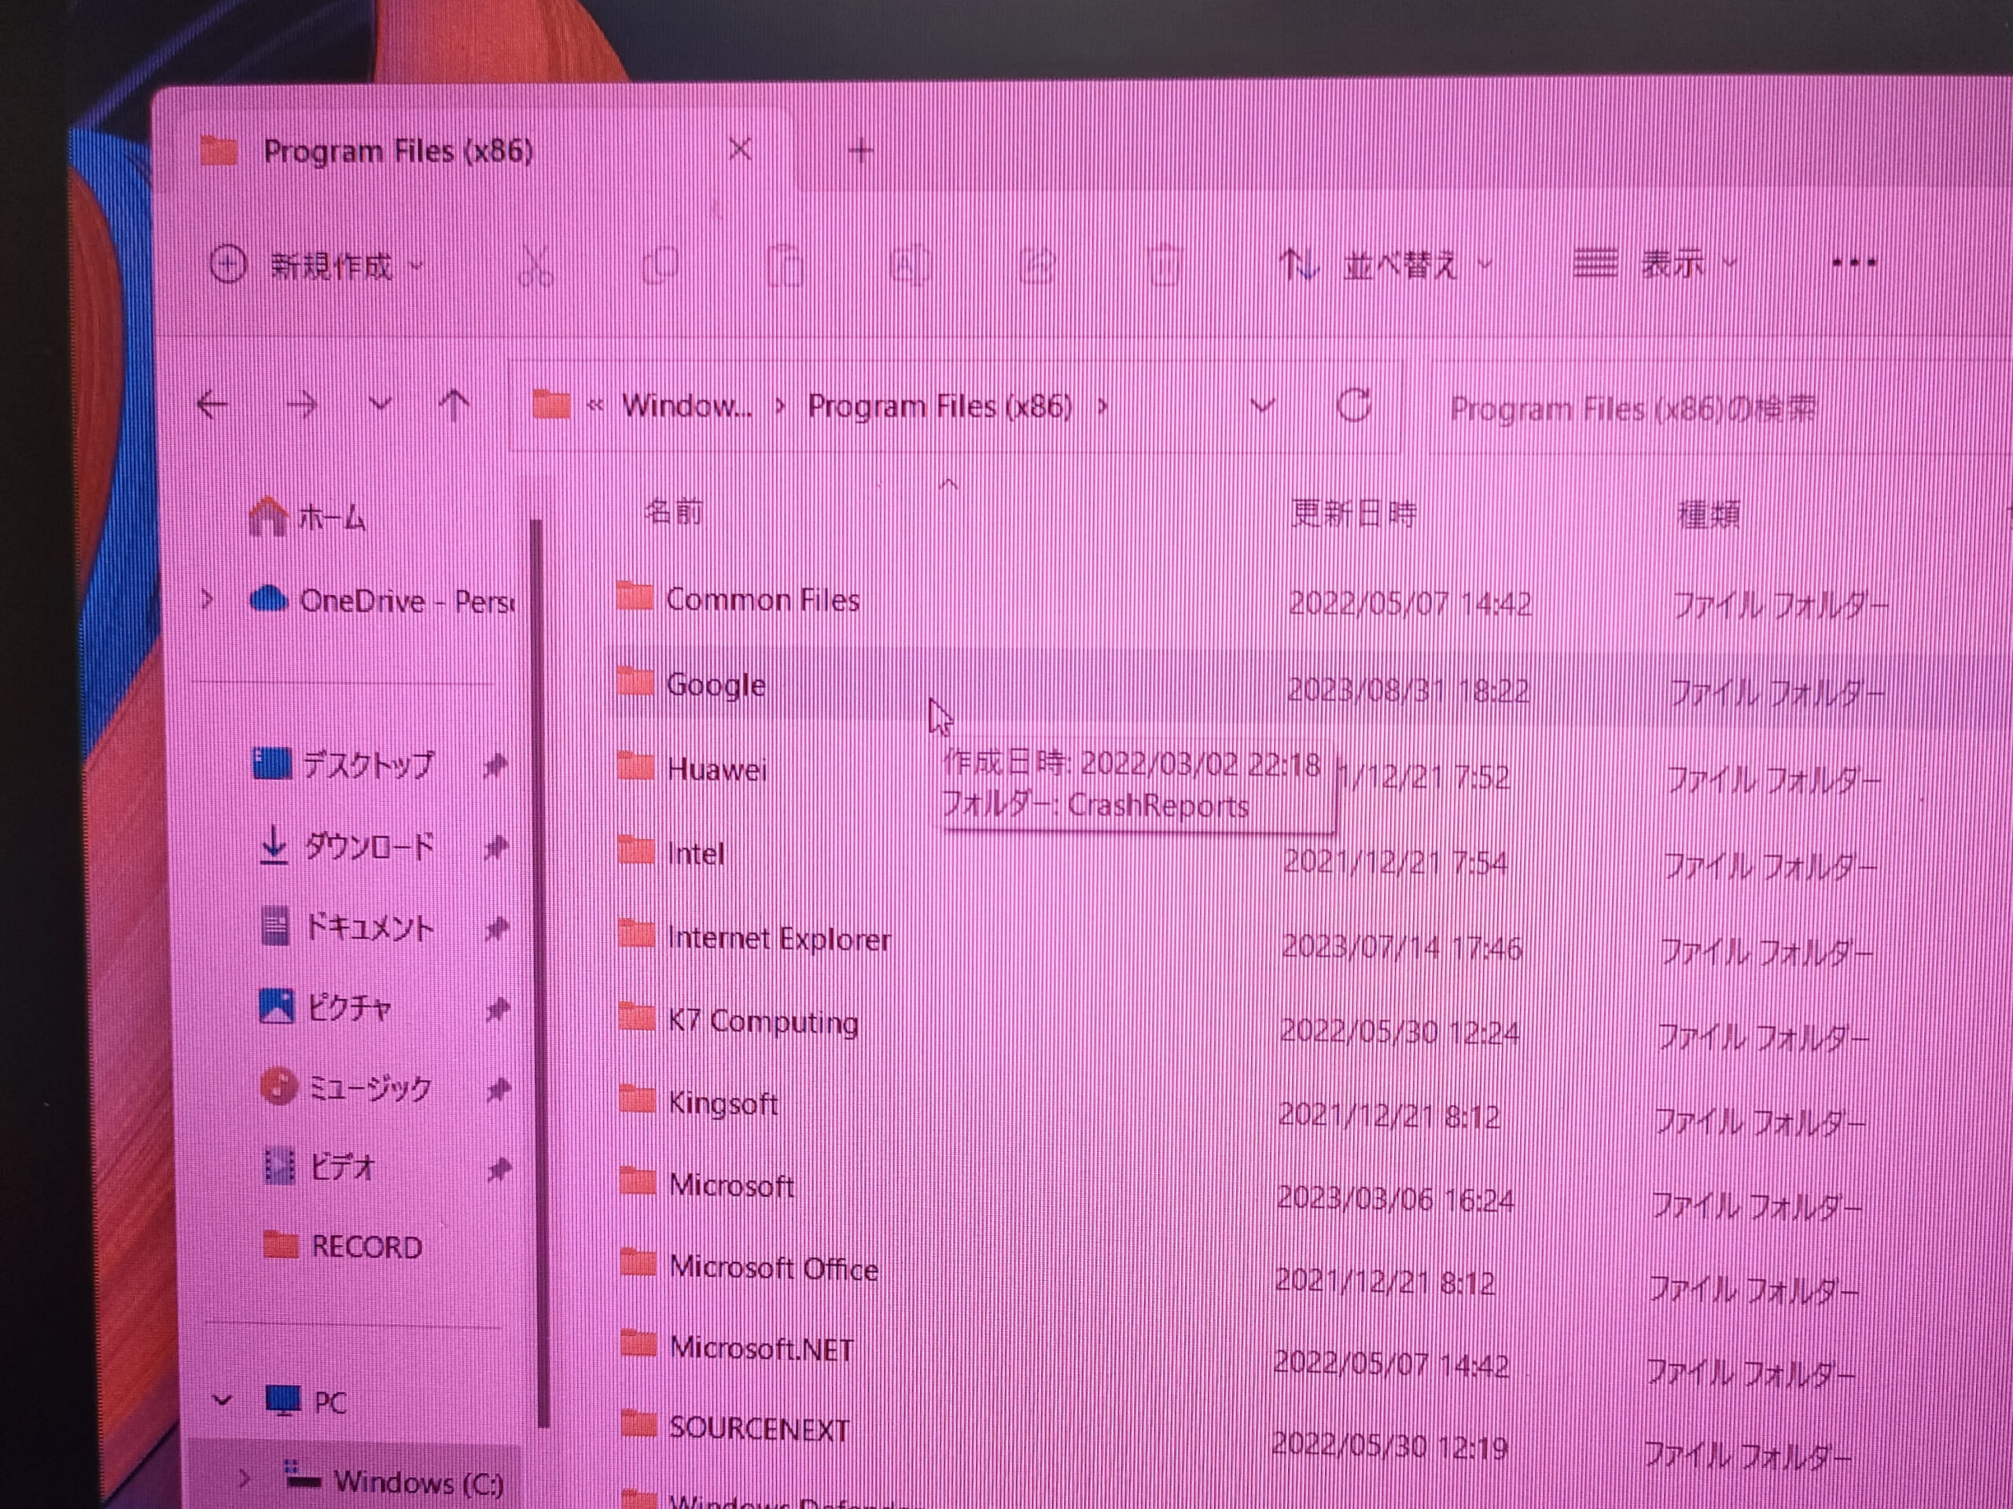The width and height of the screenshot is (2013, 1509).
Task: Select the Kingsoft folder
Action: coord(723,1104)
